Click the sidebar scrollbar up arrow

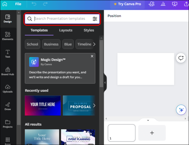click(19, 12)
